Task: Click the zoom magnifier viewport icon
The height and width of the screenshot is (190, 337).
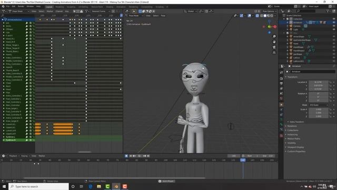Action: 274,36
